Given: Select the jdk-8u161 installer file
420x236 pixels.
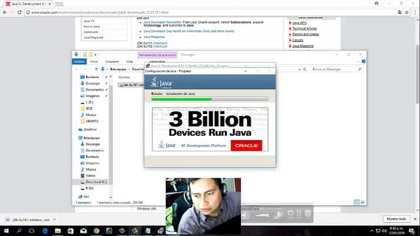Looking at the screenshot, I should pos(131,85).
